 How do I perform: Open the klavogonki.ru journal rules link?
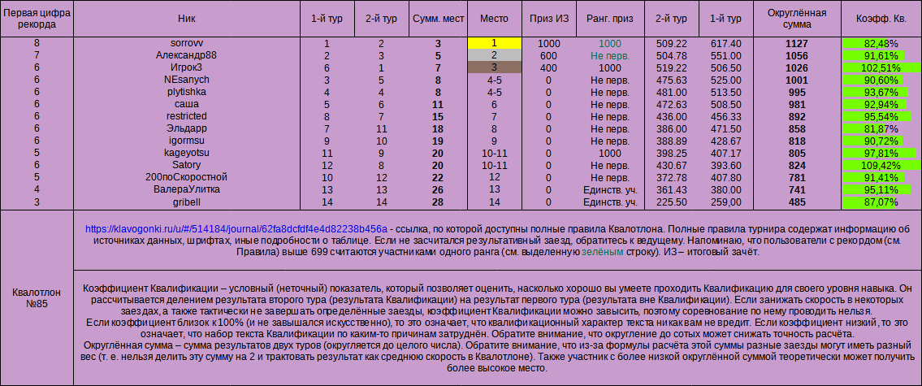(x=236, y=228)
